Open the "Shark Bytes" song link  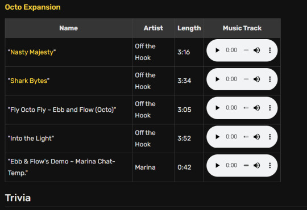29,81
